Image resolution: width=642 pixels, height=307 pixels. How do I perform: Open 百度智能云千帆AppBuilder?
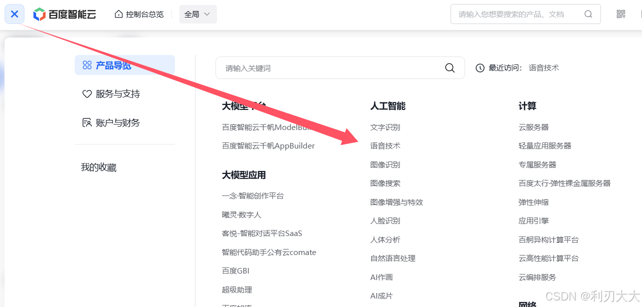point(268,146)
